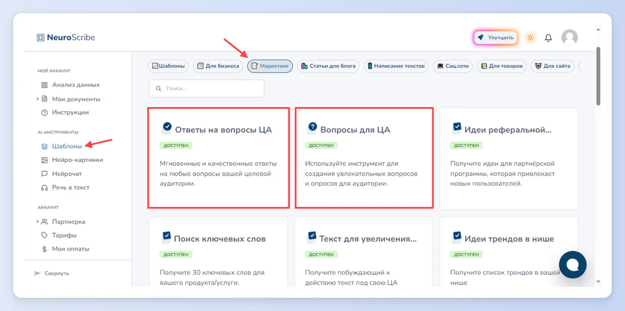Screen dimensions: 625x311
Task: Click the Нейрочат speech bubble icon
Action: (44, 174)
